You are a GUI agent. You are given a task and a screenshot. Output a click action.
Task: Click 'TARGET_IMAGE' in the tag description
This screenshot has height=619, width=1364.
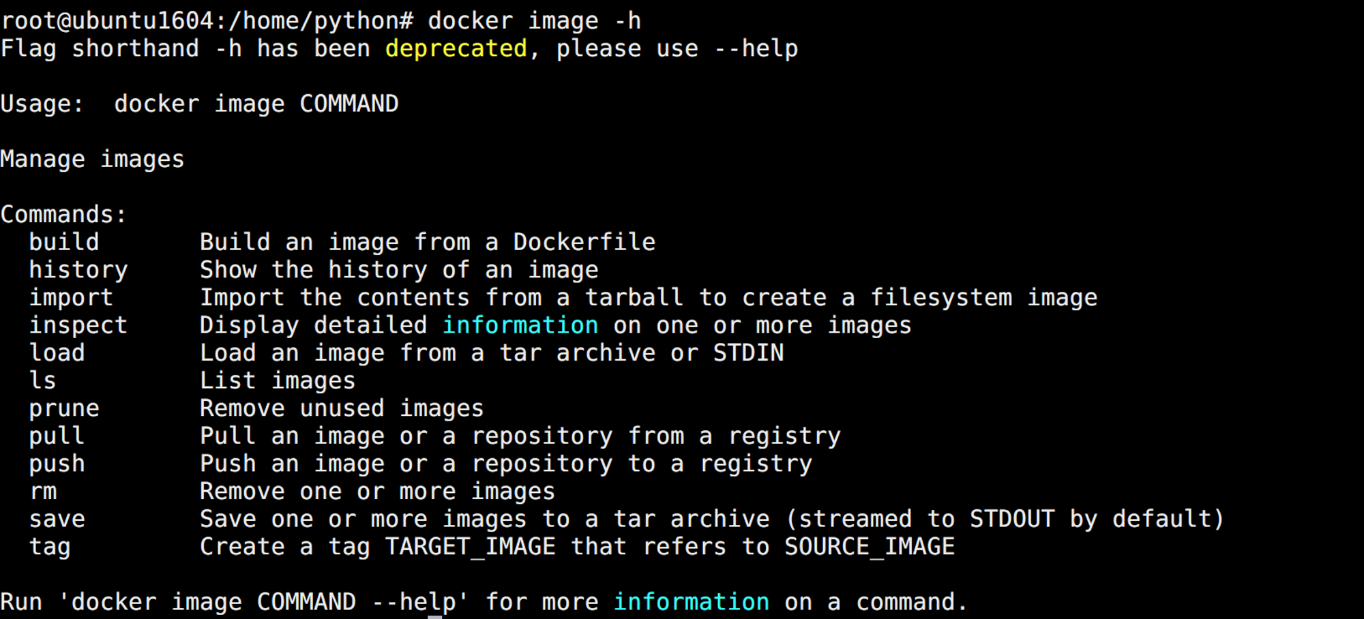(471, 547)
